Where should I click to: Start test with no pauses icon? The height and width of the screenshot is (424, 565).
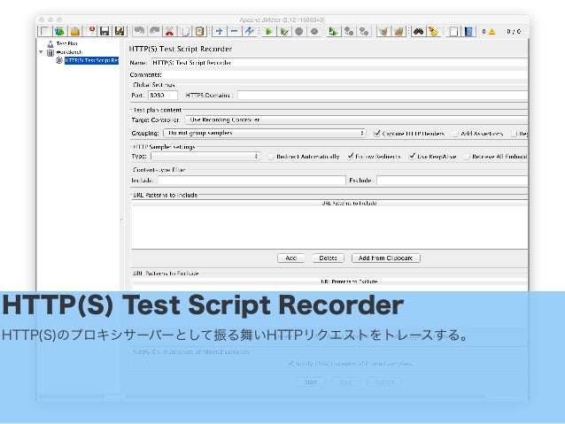click(x=284, y=31)
